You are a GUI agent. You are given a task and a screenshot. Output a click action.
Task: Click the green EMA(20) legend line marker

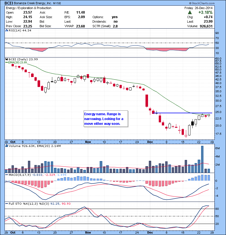[6, 63]
